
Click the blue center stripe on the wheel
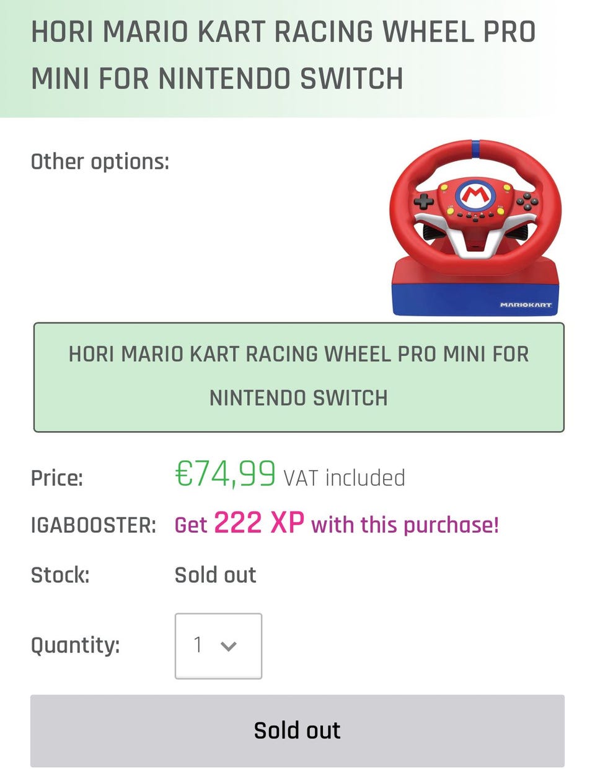[475, 148]
